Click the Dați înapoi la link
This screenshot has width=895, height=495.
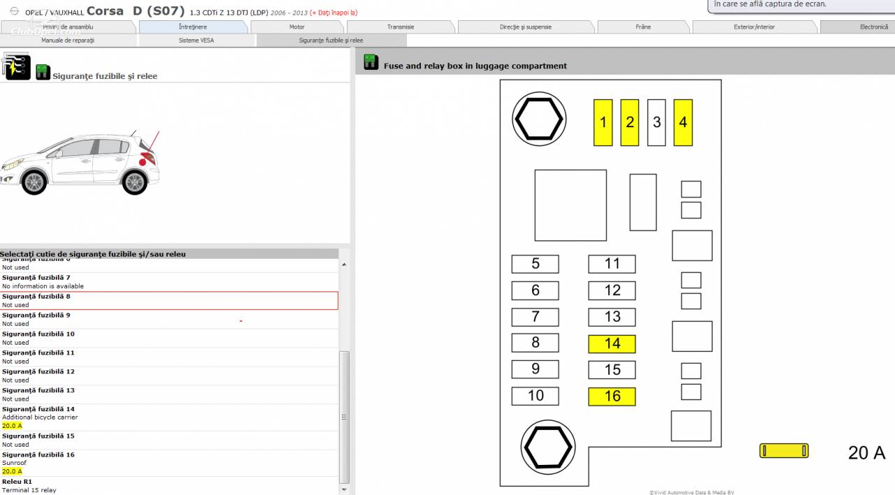coord(334,13)
